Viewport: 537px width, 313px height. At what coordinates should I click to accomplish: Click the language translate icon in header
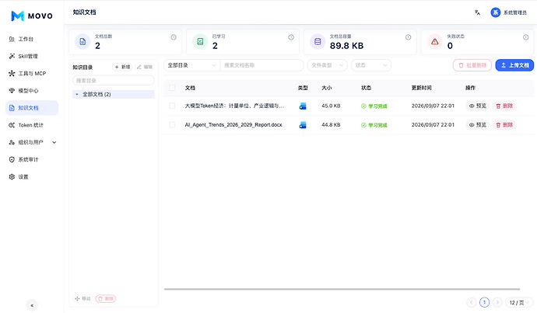point(477,12)
